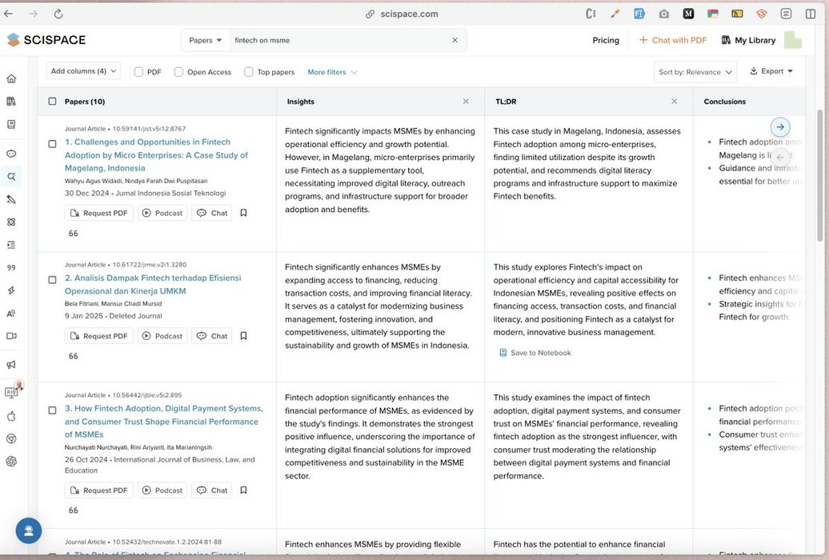The image size is (829, 560).
Task: Close the Insights column
Action: [466, 102]
